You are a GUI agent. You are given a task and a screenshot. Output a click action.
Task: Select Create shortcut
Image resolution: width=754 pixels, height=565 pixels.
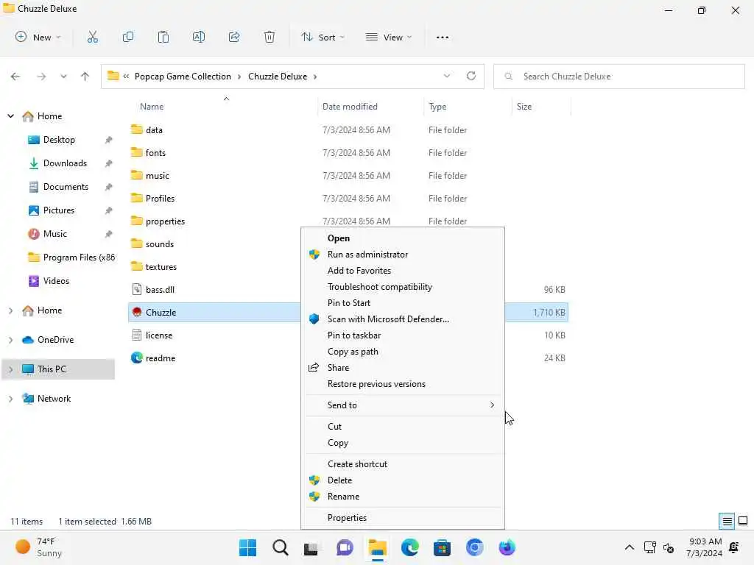403,463
